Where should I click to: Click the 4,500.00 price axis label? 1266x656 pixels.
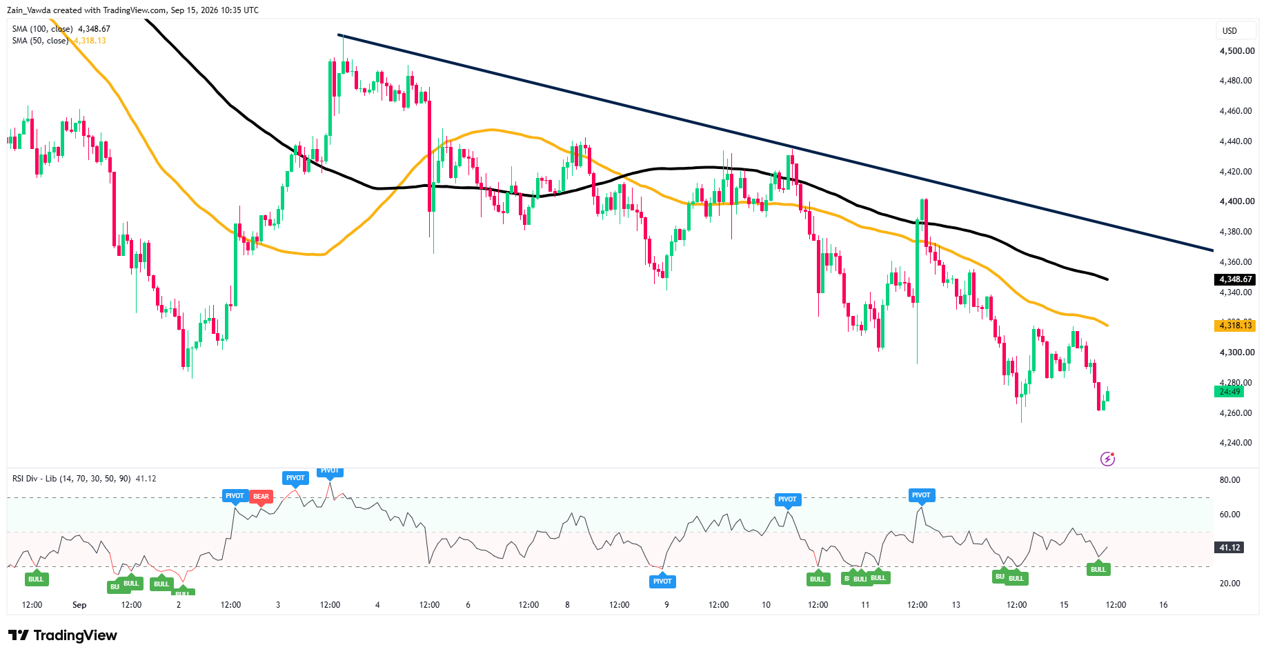click(1236, 50)
